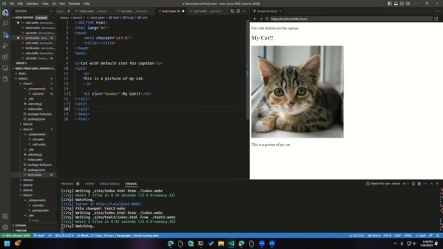Maximize the terminal panel with chevron
This screenshot has width=443, height=249.
(x=431, y=184)
